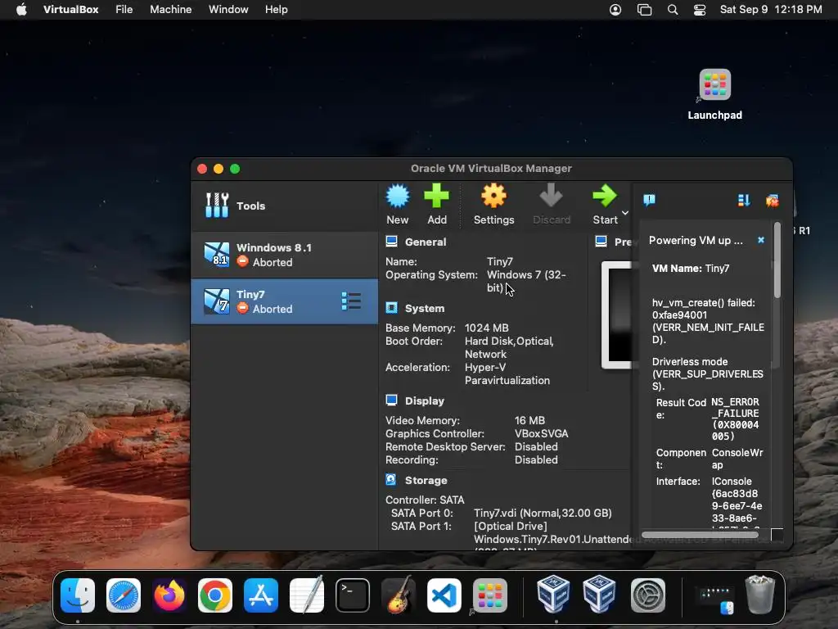The image size is (838, 629).
Task: Click the Display section screen icon
Action: (x=392, y=400)
